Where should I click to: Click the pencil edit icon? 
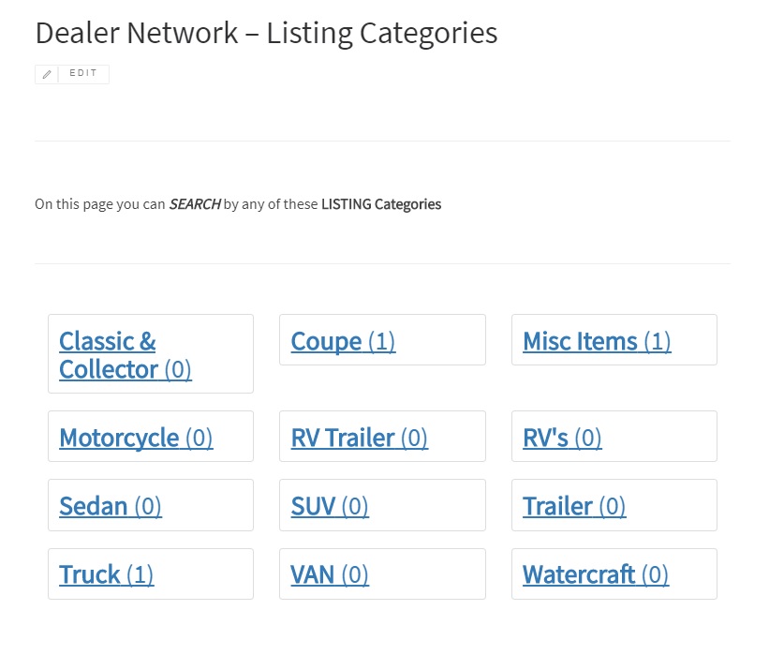pos(47,74)
